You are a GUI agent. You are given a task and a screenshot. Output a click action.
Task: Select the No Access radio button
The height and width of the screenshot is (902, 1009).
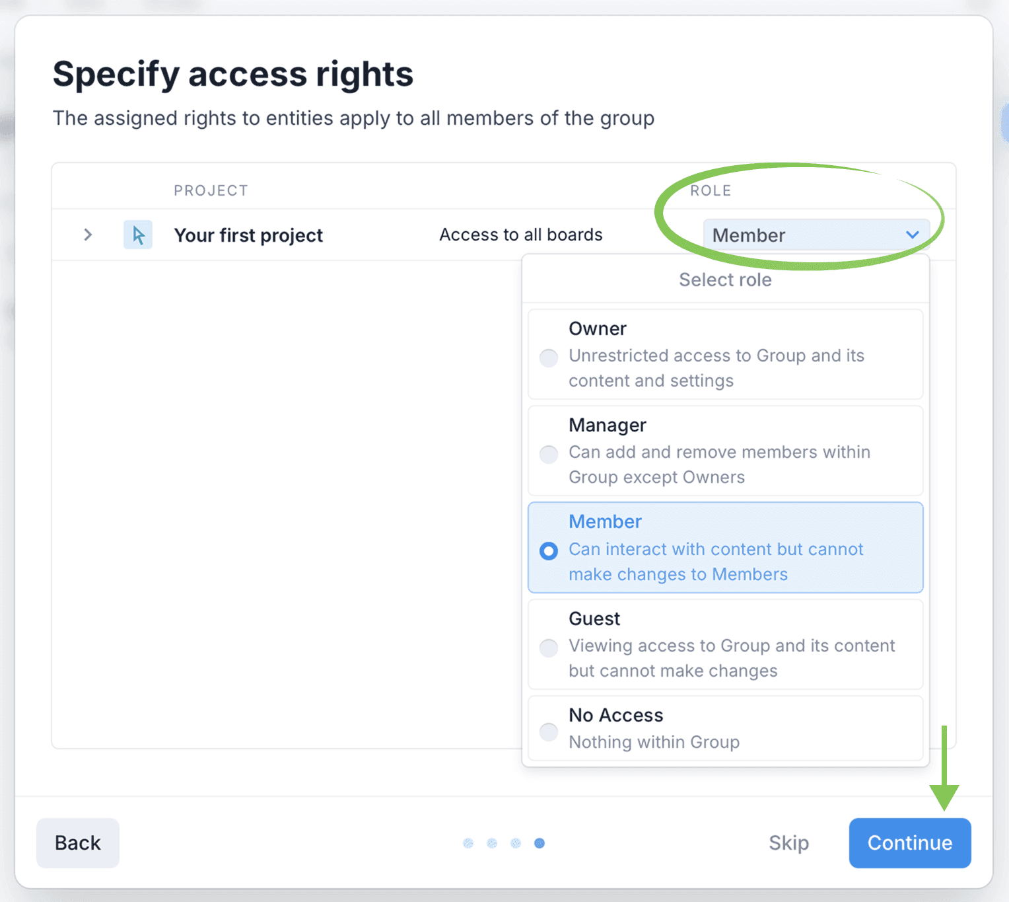pyautogui.click(x=549, y=732)
